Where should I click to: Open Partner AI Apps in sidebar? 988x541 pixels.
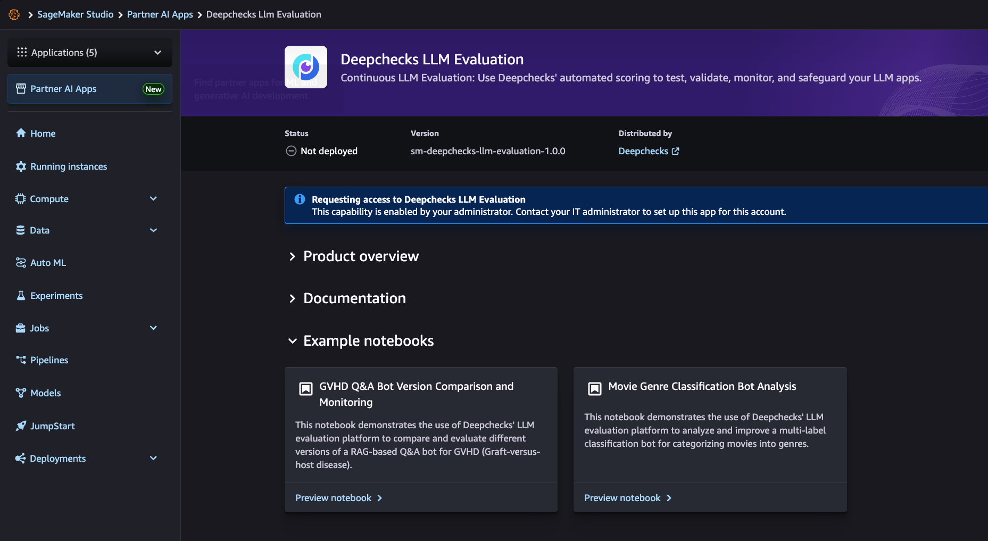click(90, 89)
